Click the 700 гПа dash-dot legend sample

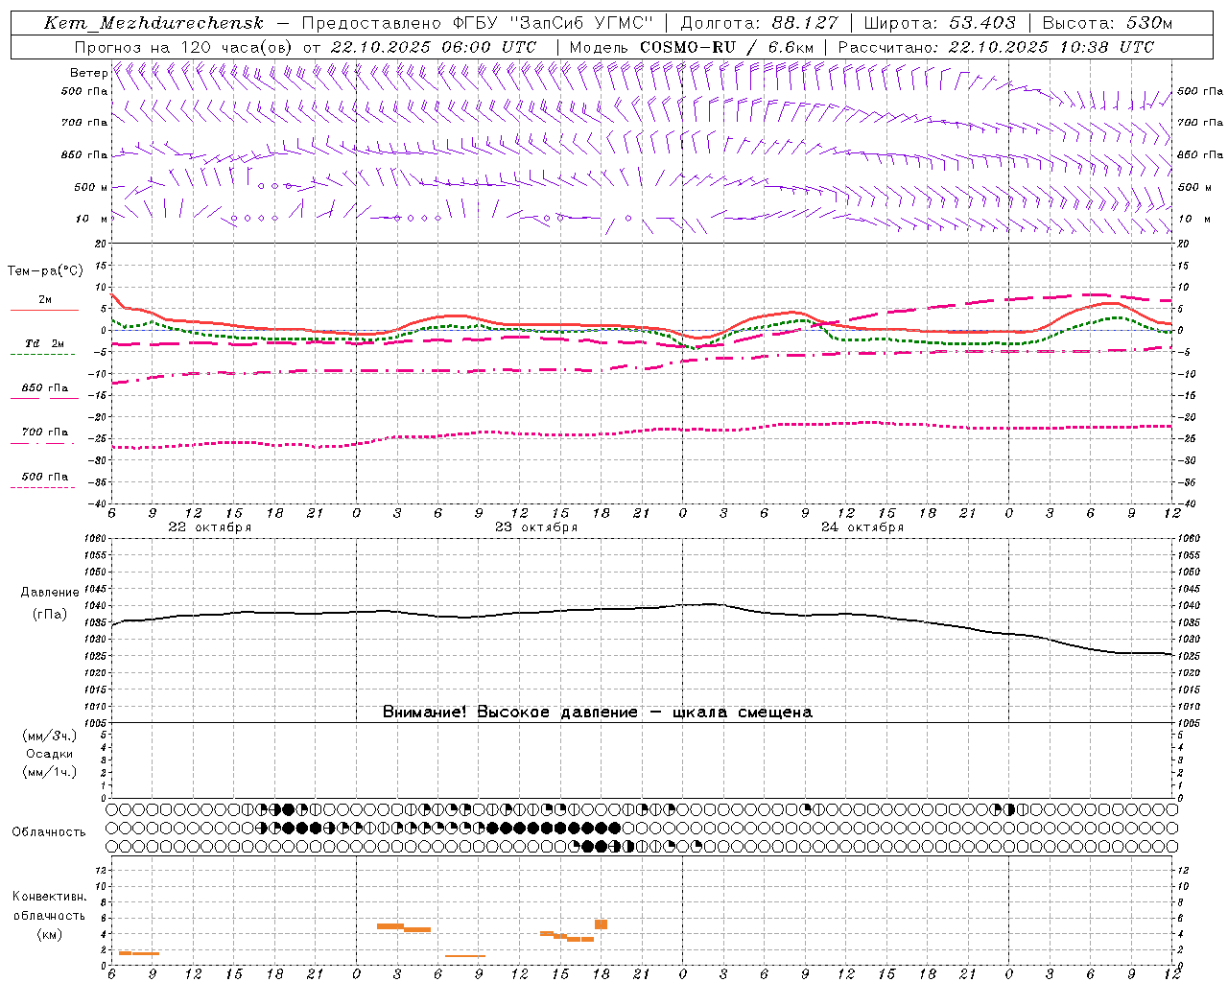[x=42, y=443]
